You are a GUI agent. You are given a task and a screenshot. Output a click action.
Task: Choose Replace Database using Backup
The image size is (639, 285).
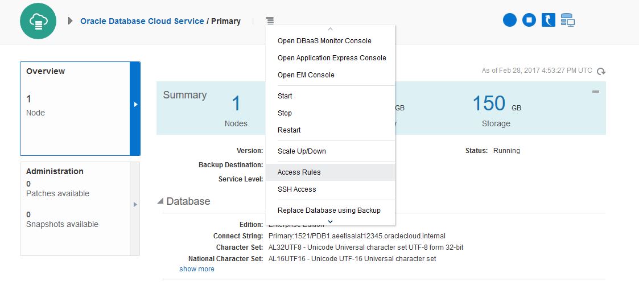pyautogui.click(x=330, y=210)
